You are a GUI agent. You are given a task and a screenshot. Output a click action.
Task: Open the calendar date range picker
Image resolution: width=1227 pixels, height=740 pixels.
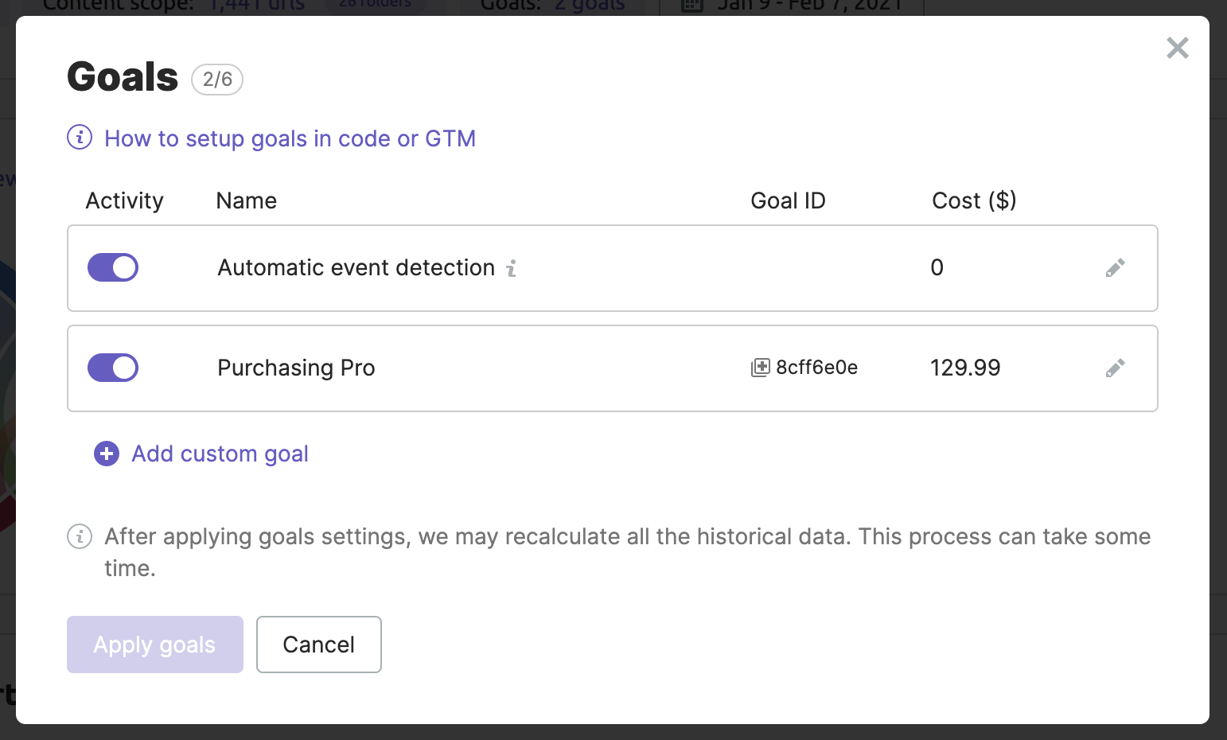pos(691,6)
